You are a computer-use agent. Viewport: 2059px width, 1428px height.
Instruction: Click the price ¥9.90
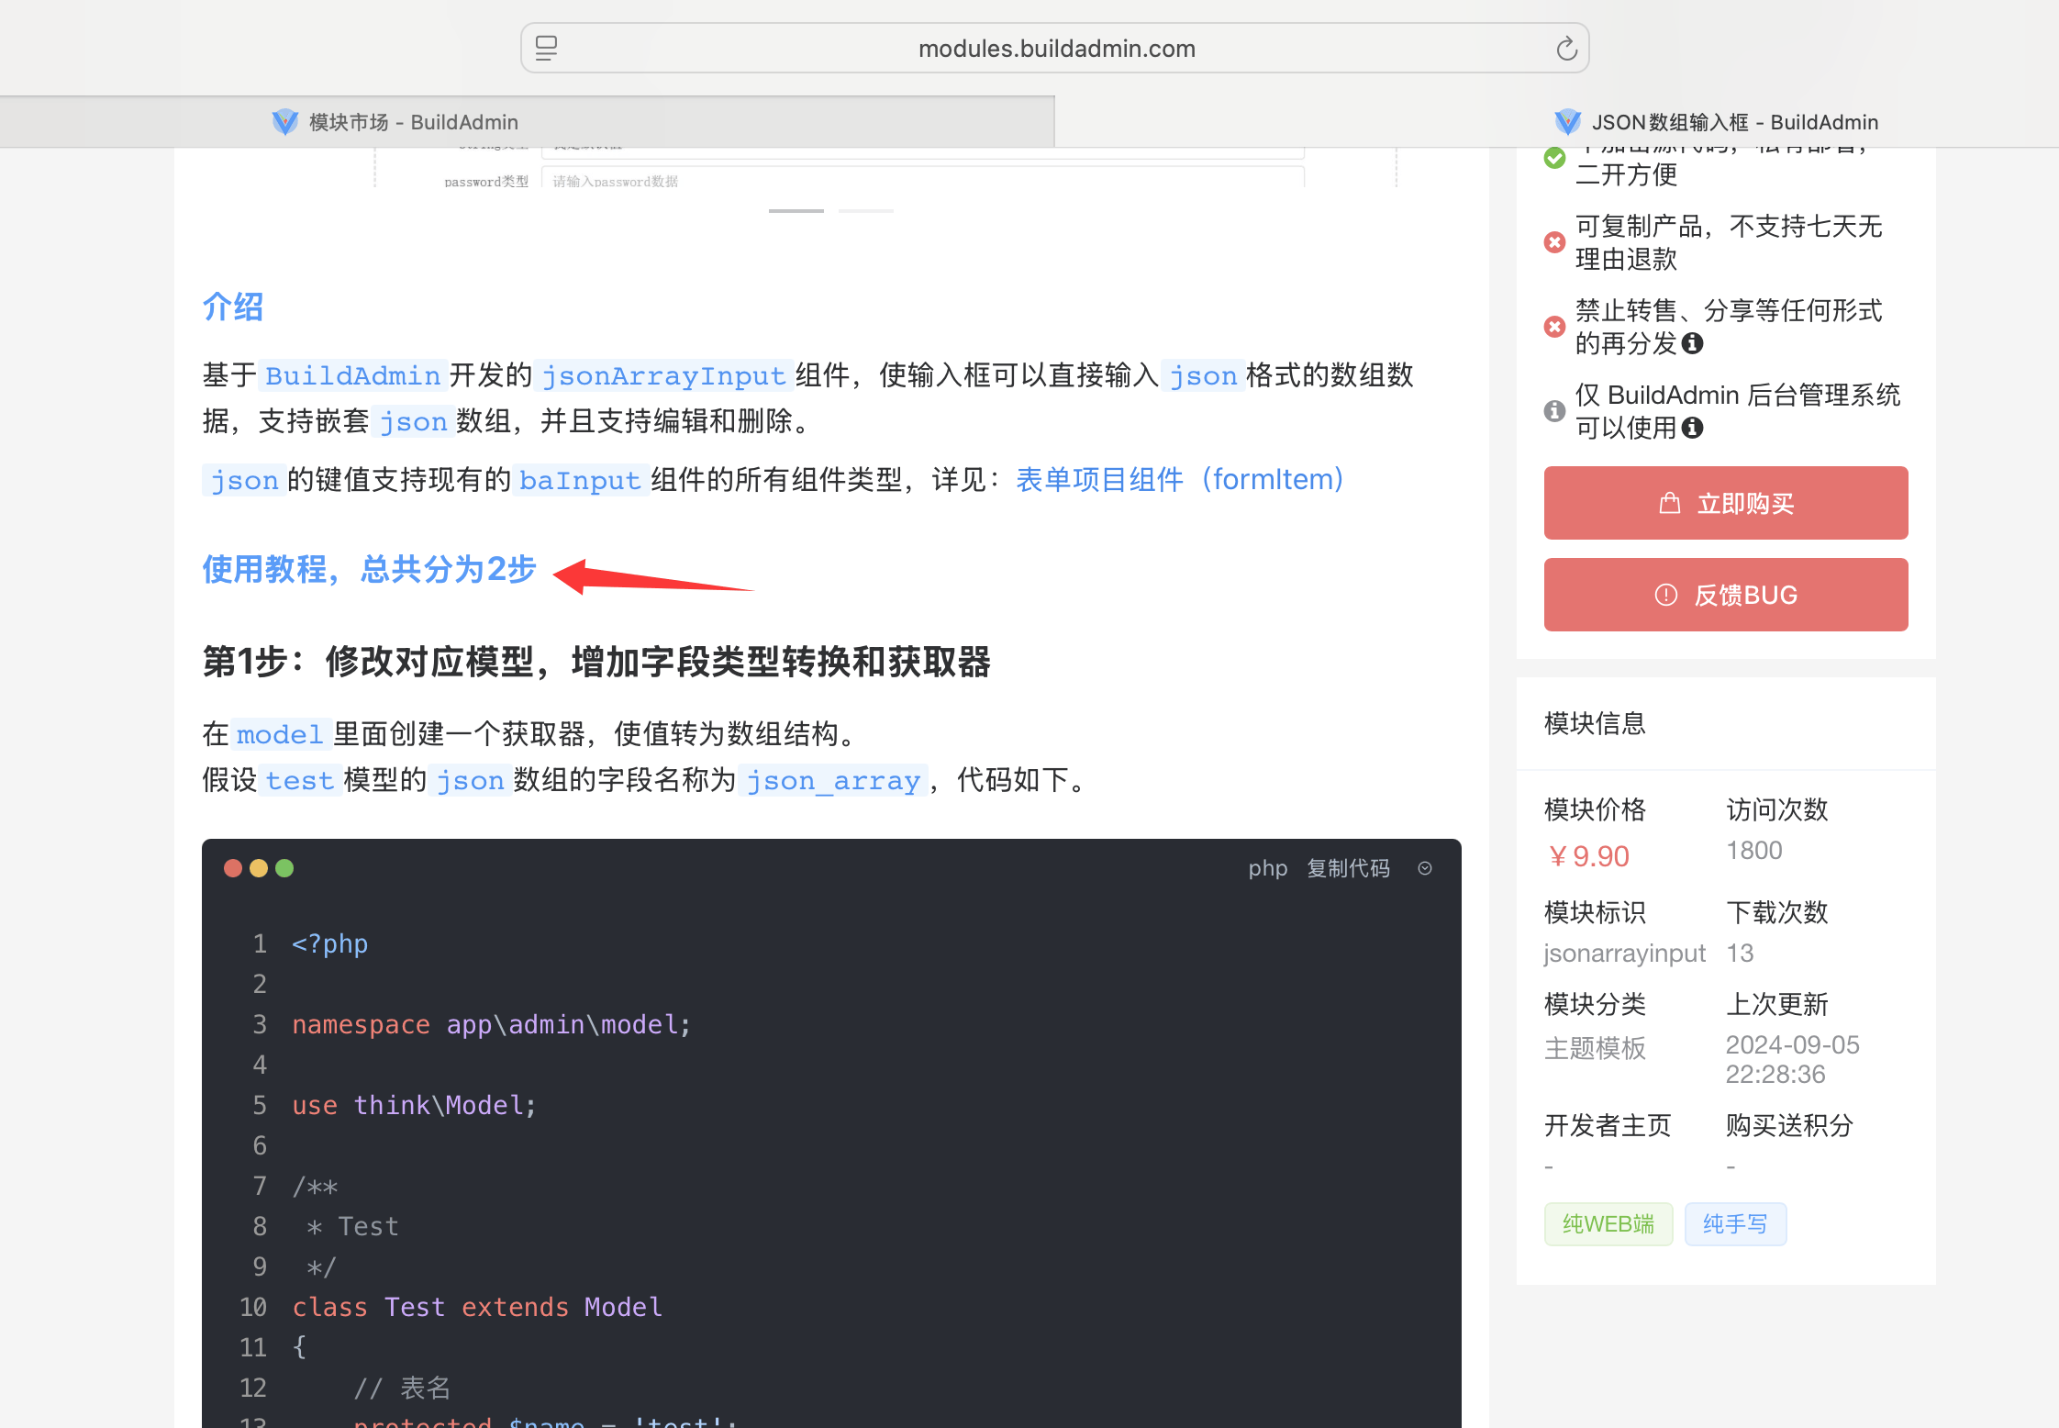click(x=1587, y=856)
